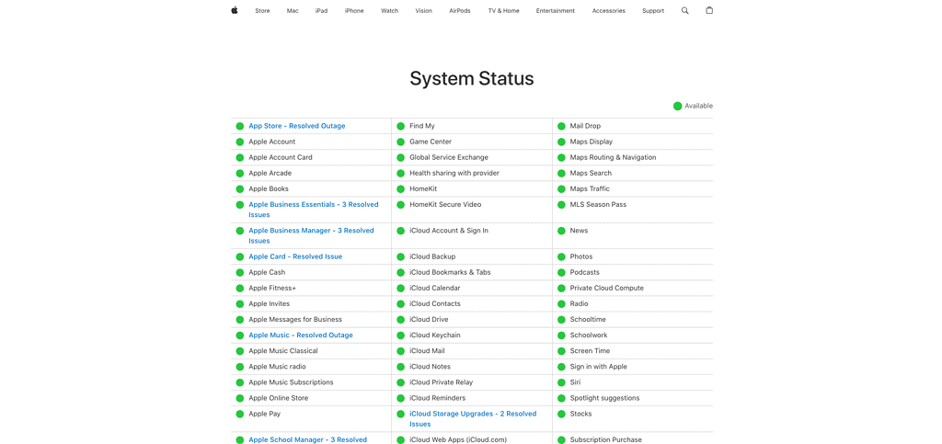This screenshot has width=942, height=444.
Task: Click green dot beside Apple Online Store
Action: pos(240,398)
